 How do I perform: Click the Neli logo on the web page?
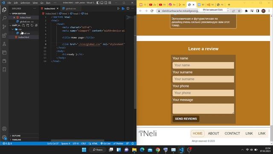(148, 133)
